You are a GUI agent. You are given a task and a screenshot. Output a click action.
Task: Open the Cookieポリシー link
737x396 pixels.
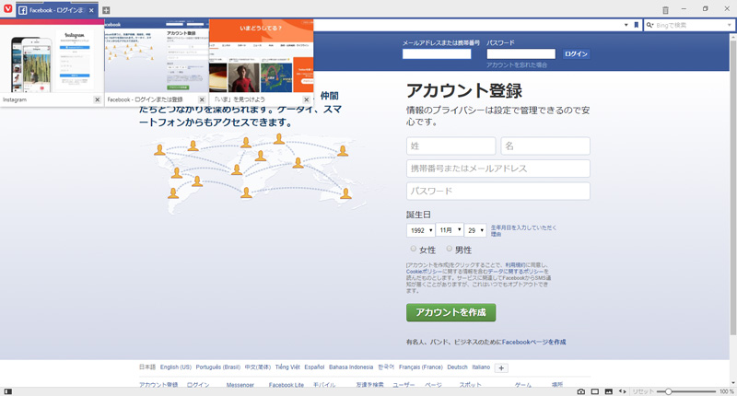coord(424,272)
